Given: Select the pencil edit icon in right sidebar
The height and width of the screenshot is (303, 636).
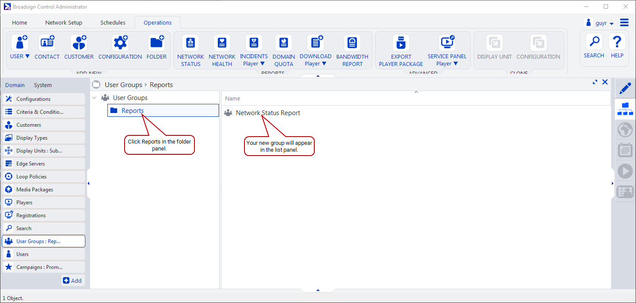Looking at the screenshot, I should (625, 88).
